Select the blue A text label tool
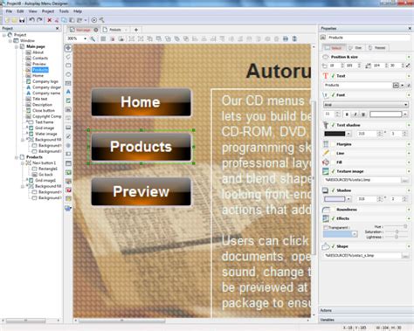Viewport: 414px width, 331px height. 68,92
